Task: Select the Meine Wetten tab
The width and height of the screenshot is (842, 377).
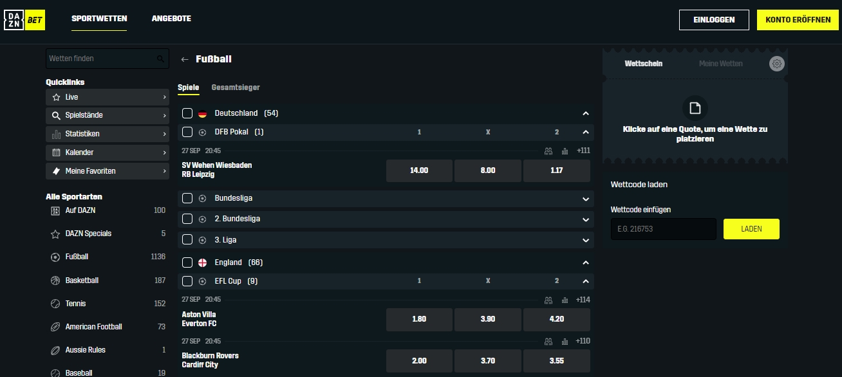Action: (721, 64)
